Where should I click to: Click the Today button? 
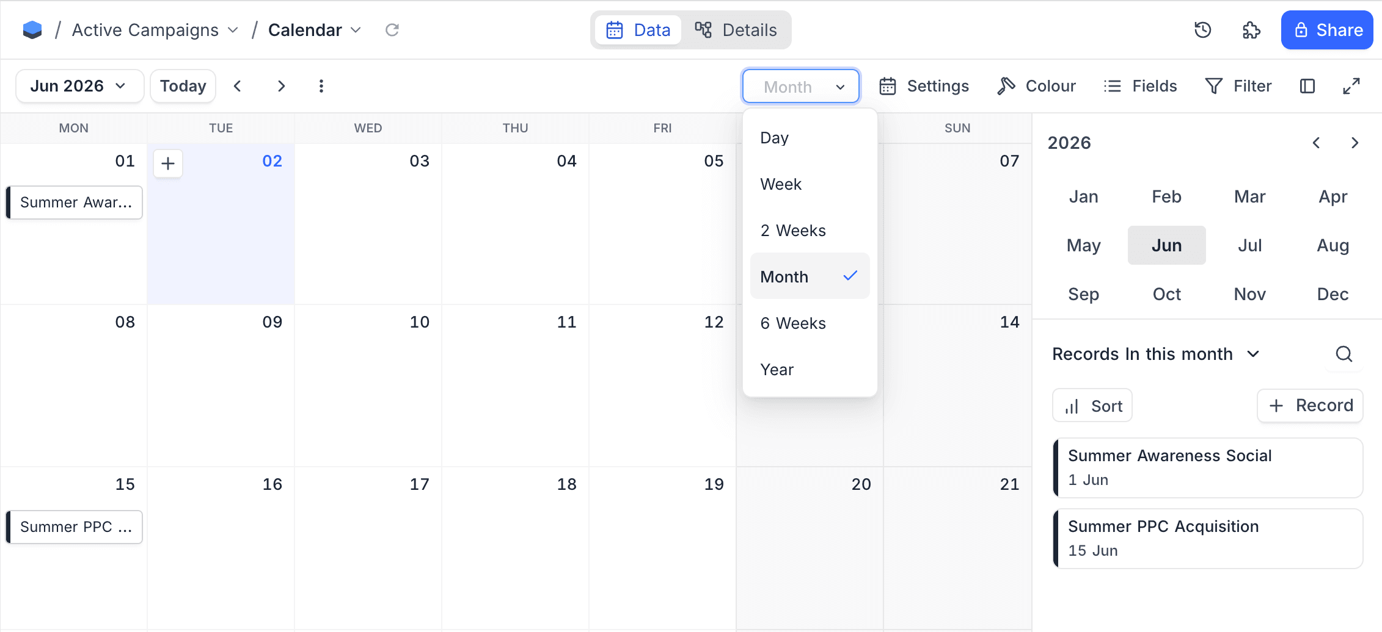click(x=183, y=86)
